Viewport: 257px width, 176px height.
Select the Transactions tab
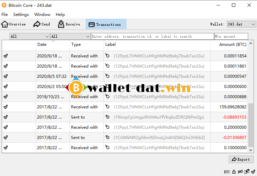coord(106,24)
